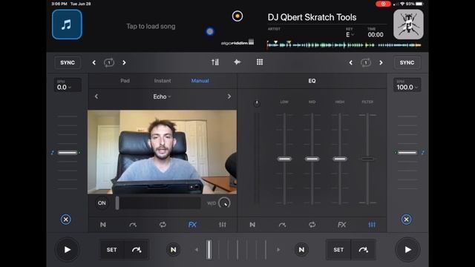Adjust the LOW EQ fader
Screen dimensions: 475x267
(284, 159)
